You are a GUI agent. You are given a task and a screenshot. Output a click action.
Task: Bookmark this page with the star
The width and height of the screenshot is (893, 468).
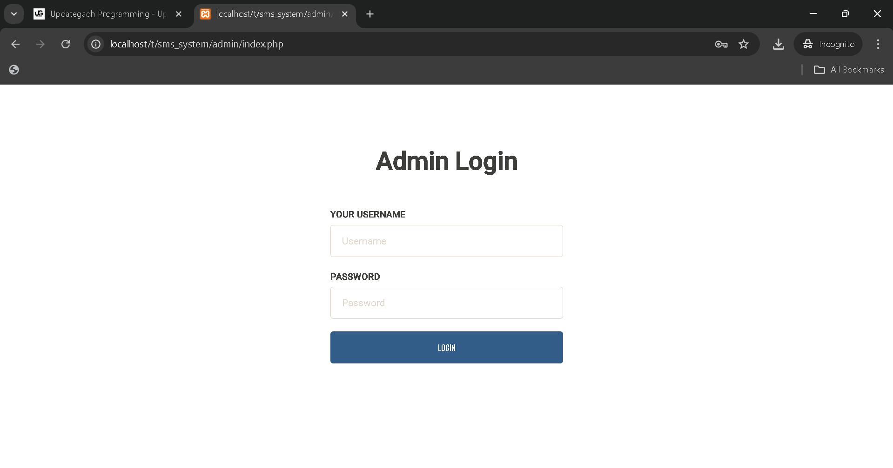(744, 44)
